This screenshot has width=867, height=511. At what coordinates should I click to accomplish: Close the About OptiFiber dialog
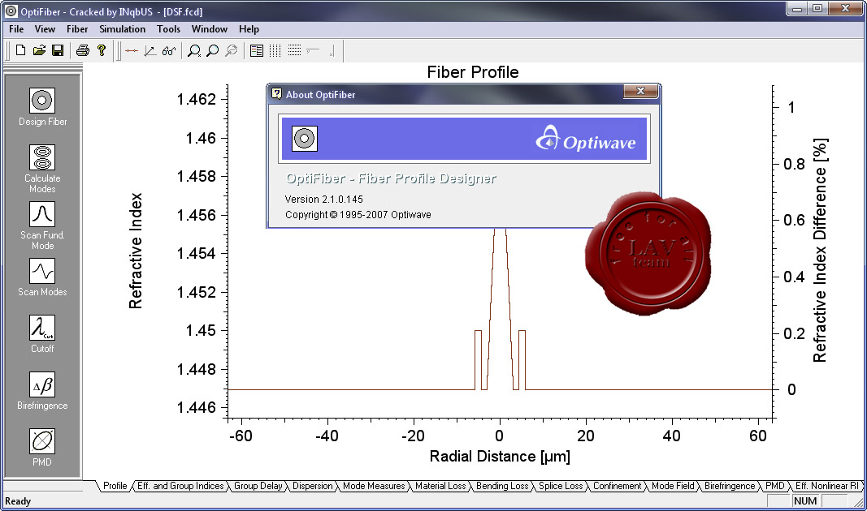pyautogui.click(x=640, y=91)
